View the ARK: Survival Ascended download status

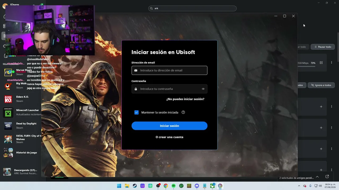tap(21, 172)
